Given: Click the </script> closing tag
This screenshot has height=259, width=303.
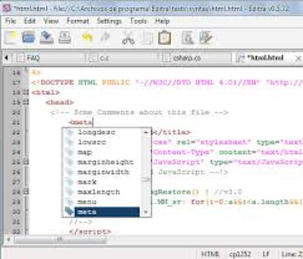Looking at the screenshot, I should (90, 231).
